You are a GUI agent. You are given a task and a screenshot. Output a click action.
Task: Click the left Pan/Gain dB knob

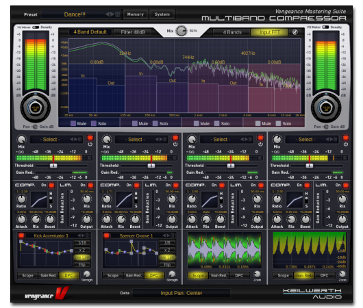[36, 108]
